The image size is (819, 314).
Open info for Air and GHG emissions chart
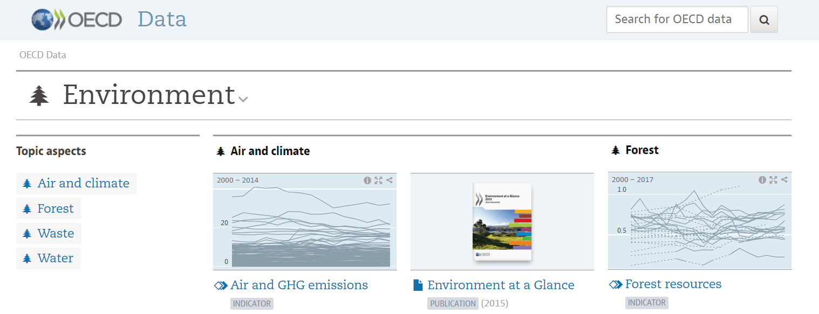367,180
